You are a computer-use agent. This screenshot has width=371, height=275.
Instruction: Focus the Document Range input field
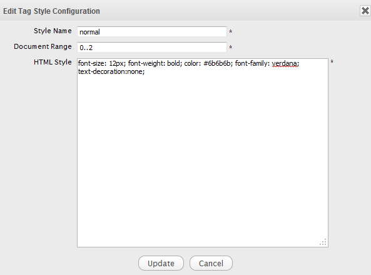point(152,47)
